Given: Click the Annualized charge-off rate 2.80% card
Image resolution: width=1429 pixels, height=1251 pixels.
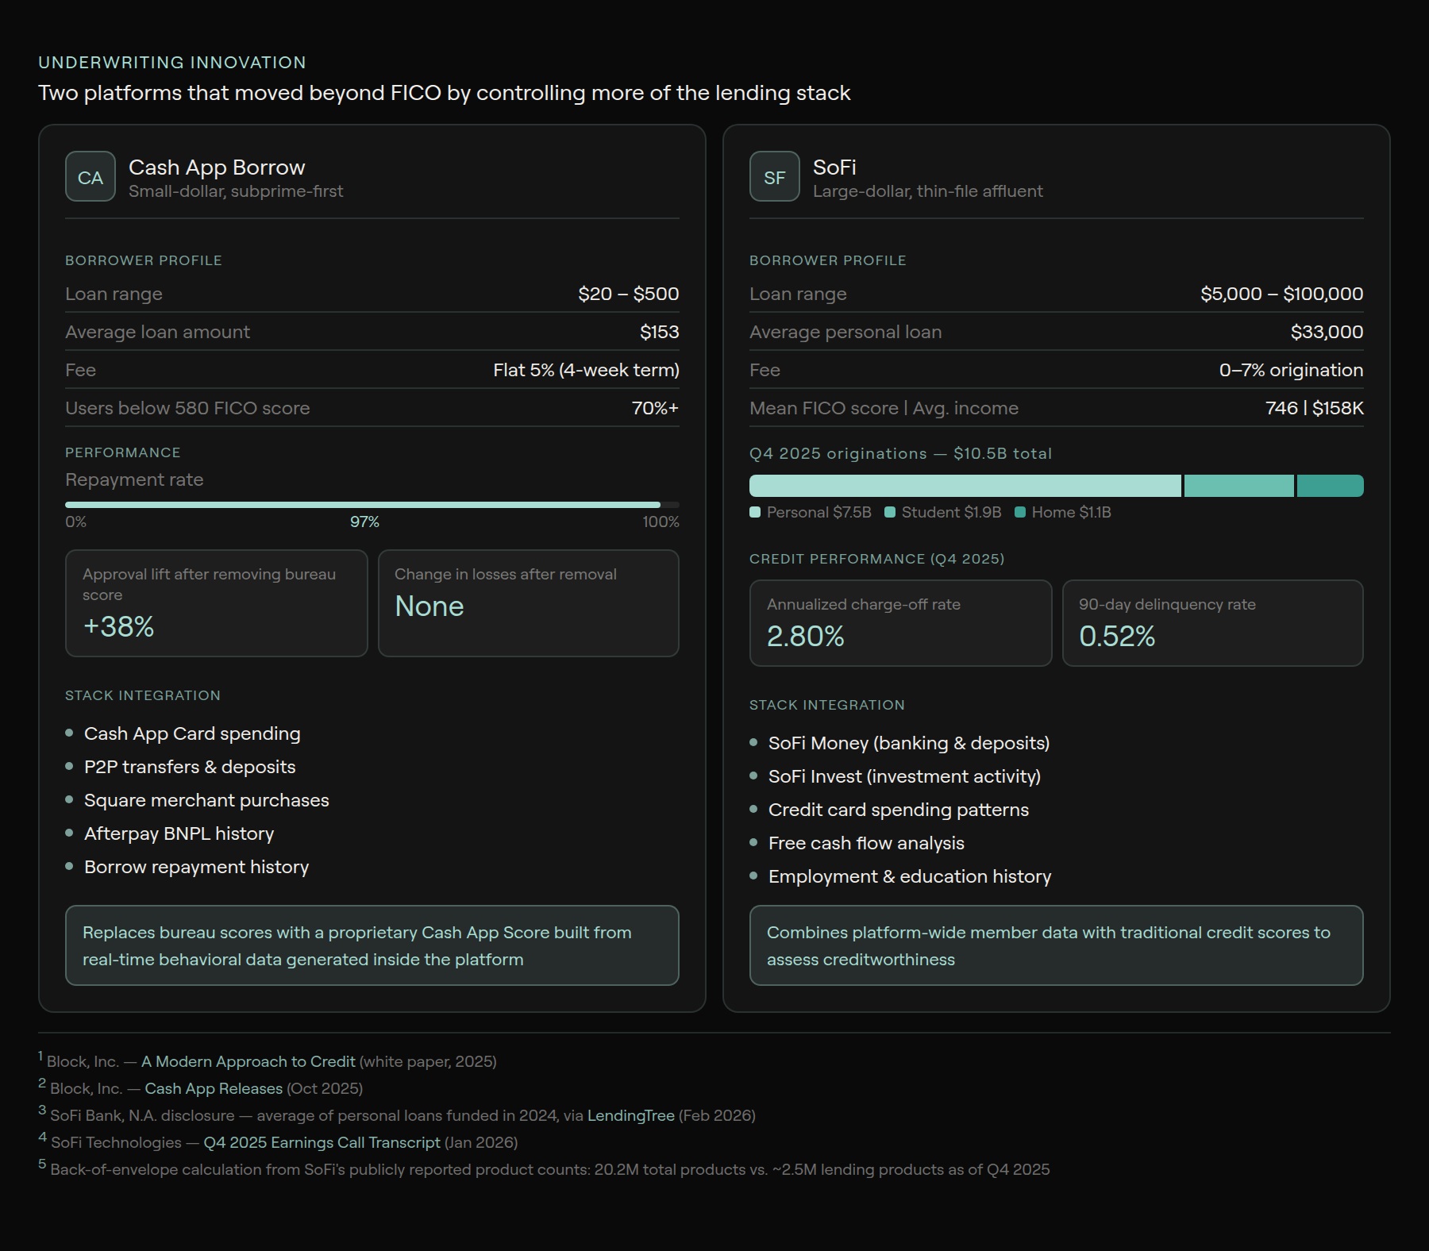Looking at the screenshot, I should 900,623.
